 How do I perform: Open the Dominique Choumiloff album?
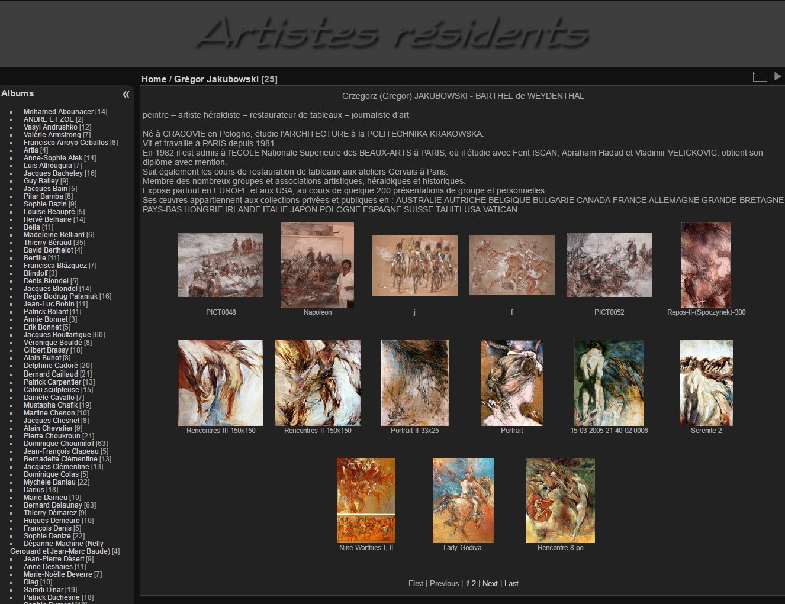click(59, 444)
